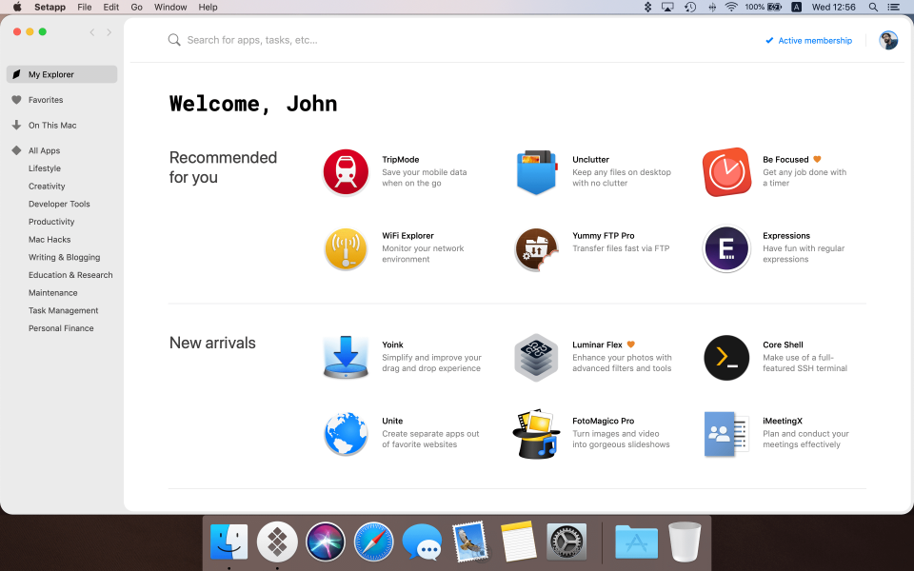This screenshot has width=914, height=571.
Task: Open the Productivity category
Action: coord(51,221)
